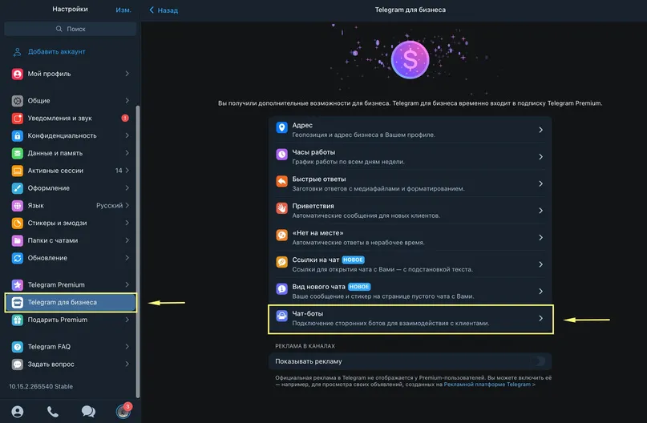Expand the «Нет на месте» chevron
This screenshot has height=423, width=647.
point(540,237)
